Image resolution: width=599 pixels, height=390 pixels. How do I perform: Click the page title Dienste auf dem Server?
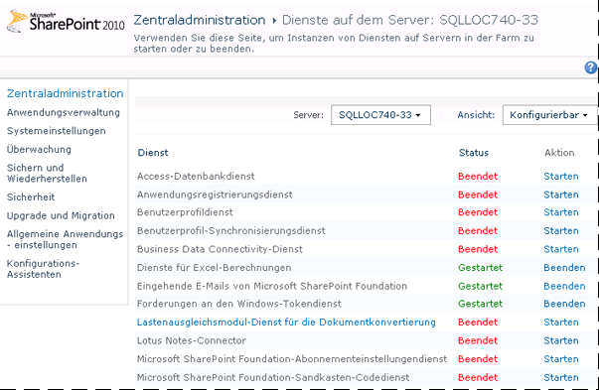pyautogui.click(x=410, y=20)
